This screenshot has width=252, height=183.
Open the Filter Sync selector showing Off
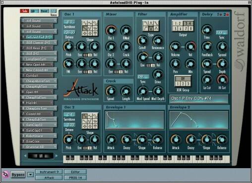pos(143,77)
